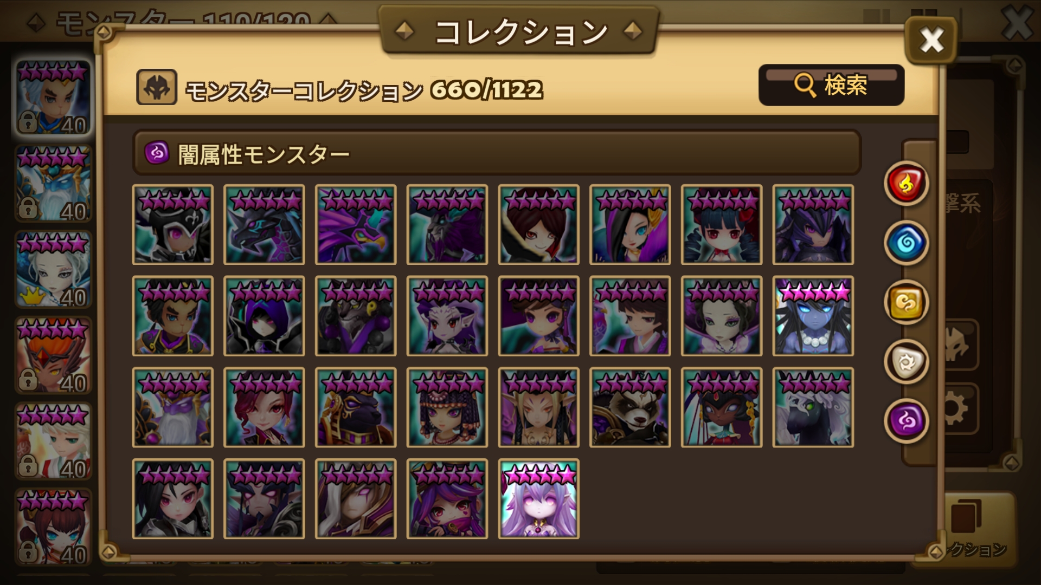Select the light element filter icon
Viewport: 1041px width, 585px height.
906,362
